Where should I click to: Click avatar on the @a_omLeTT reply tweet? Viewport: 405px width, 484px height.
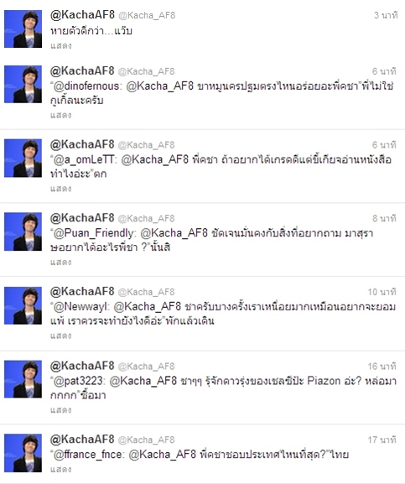[x=23, y=158]
